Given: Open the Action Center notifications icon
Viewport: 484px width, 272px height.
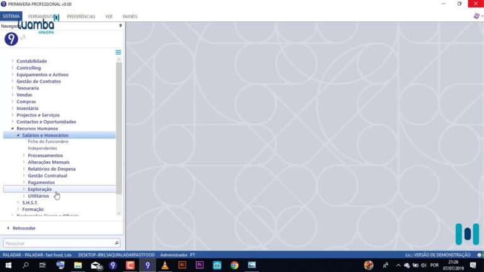Looking at the screenshot, I should tap(473, 265).
